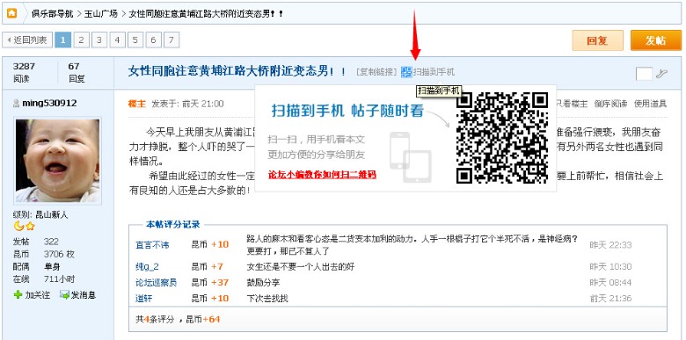
Task: Return to list via 返回列表 button
Action: pyautogui.click(x=27, y=40)
